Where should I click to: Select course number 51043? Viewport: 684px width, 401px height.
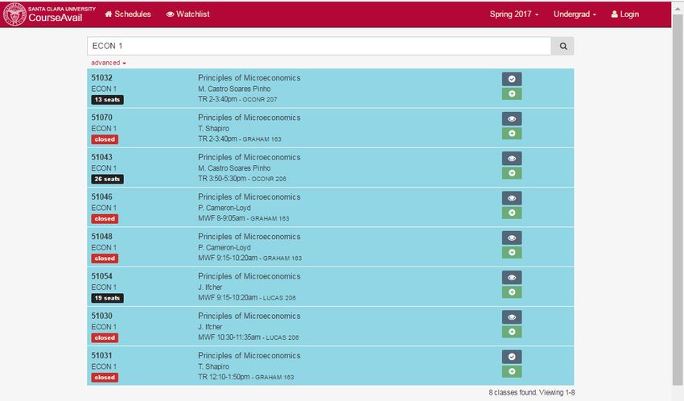click(101, 157)
